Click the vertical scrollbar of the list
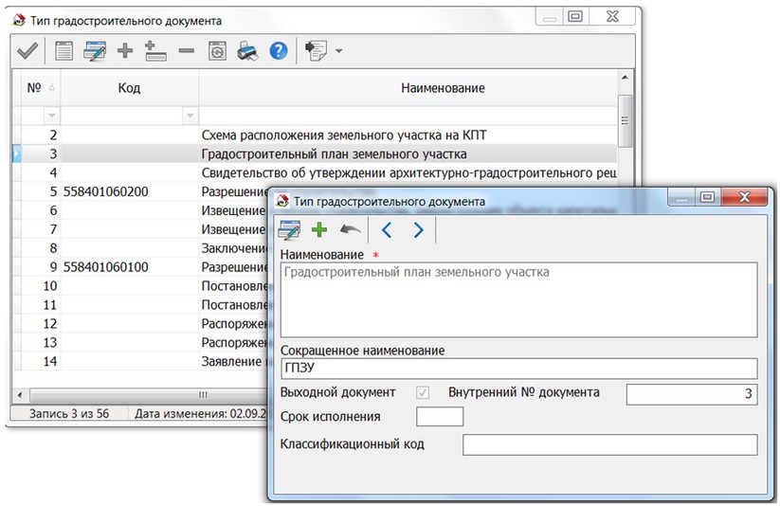 click(624, 237)
